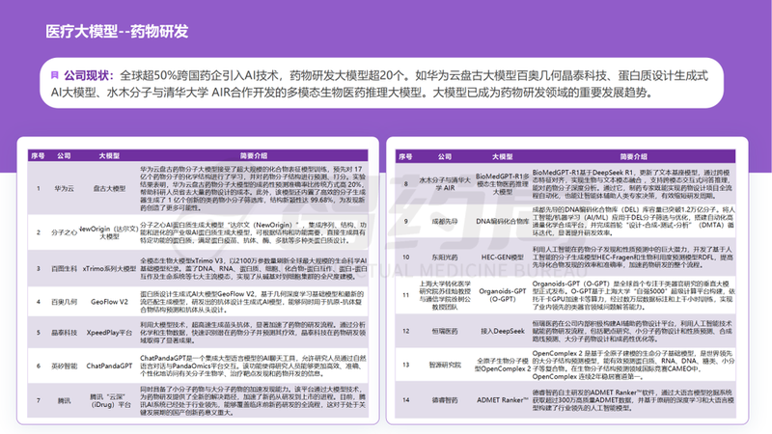Image resolution: width=772 pixels, height=434 pixels.
Task: Click the description starting 分子之心AI蛋白质生成大模型
Action: [253, 232]
